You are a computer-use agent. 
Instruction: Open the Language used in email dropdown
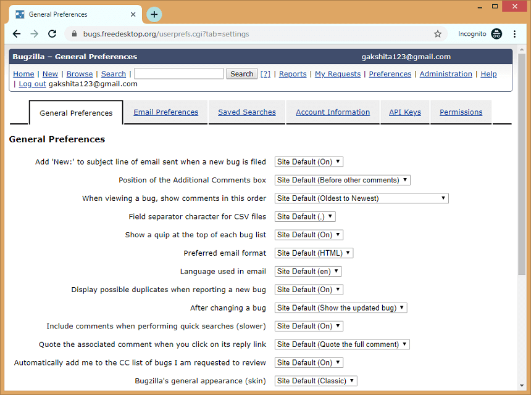click(308, 271)
